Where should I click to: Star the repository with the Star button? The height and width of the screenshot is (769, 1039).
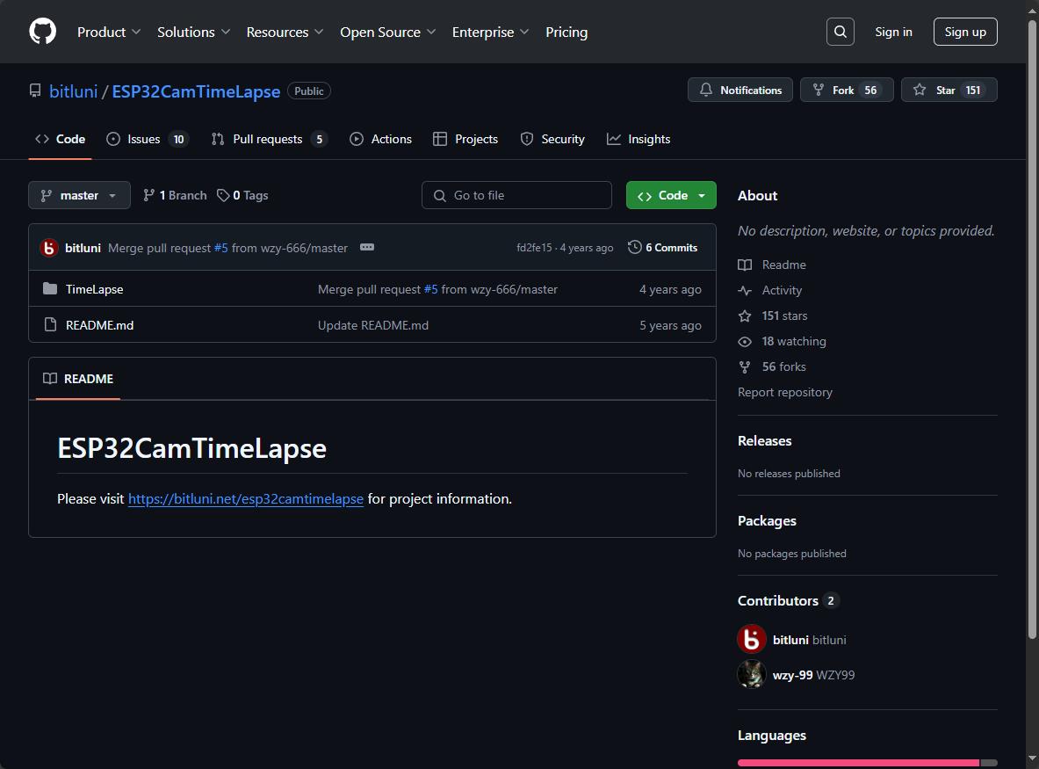point(949,91)
